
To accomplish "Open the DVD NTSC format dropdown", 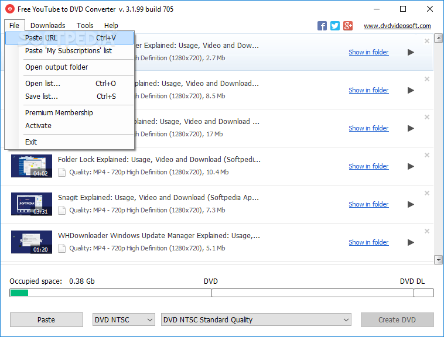I will point(124,320).
